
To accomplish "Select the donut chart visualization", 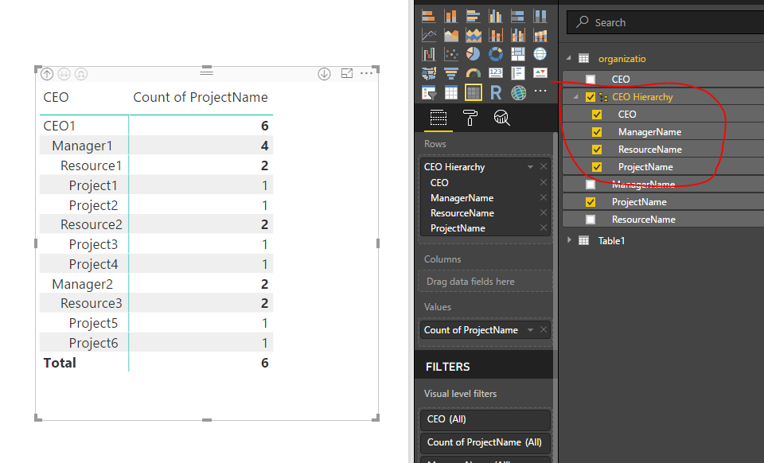I will (x=496, y=54).
